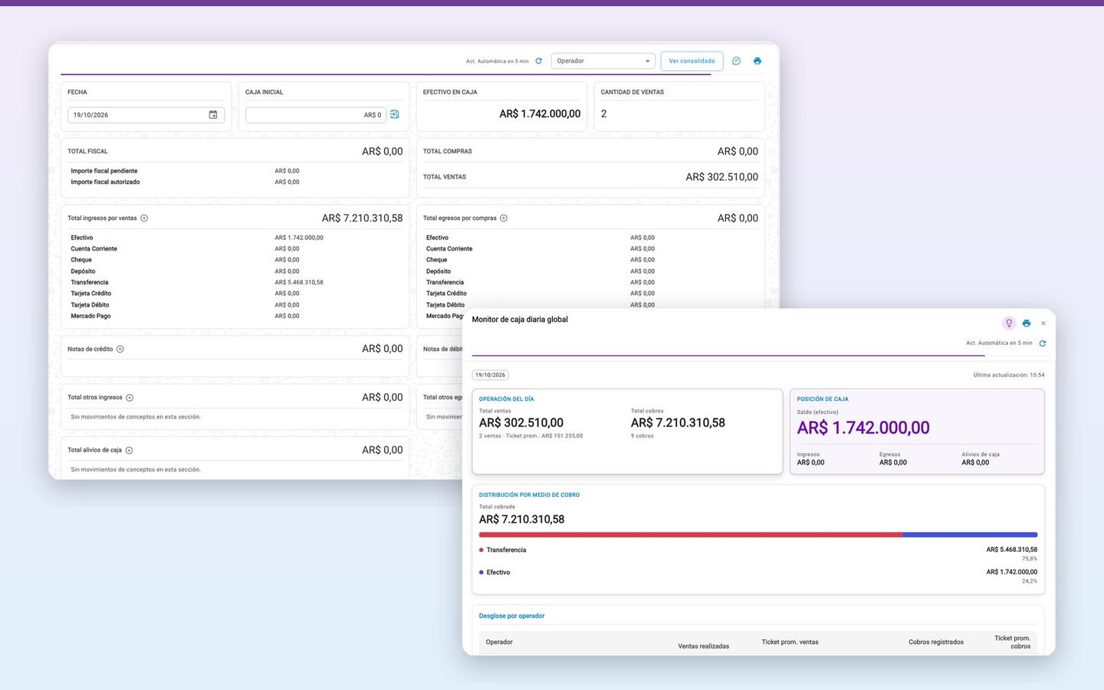Click the Ventas realizadas column header
The width and height of the screenshot is (1104, 690).
coord(704,646)
